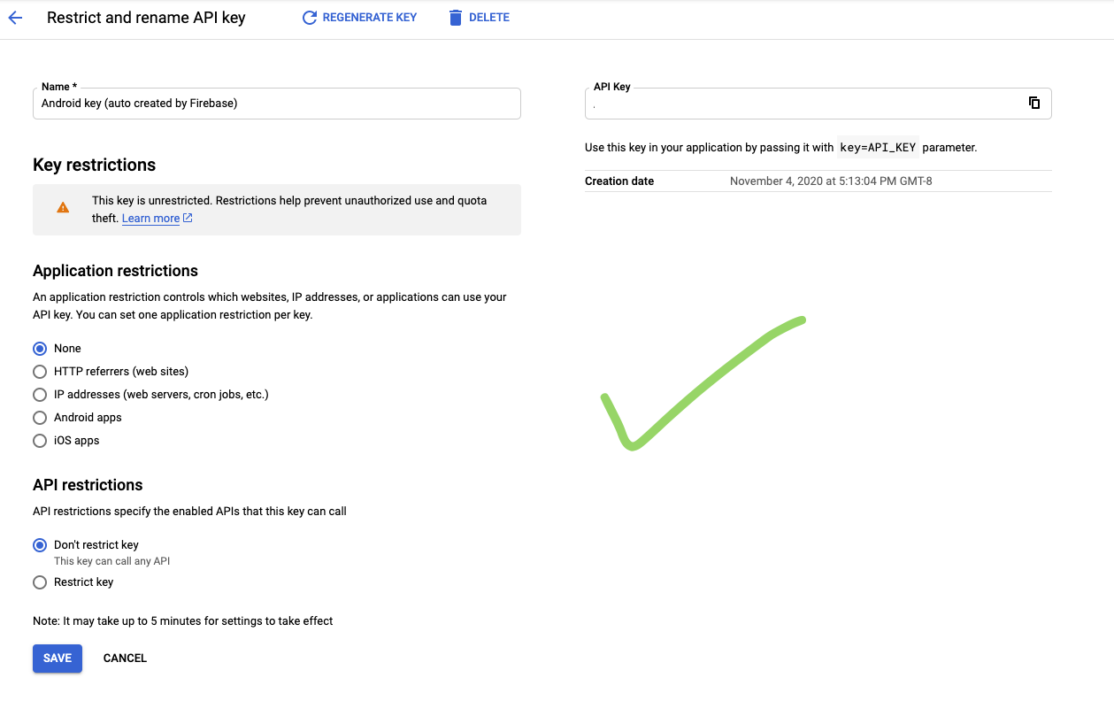
Task: Click the Regenerate Key refresh icon
Action: (310, 18)
